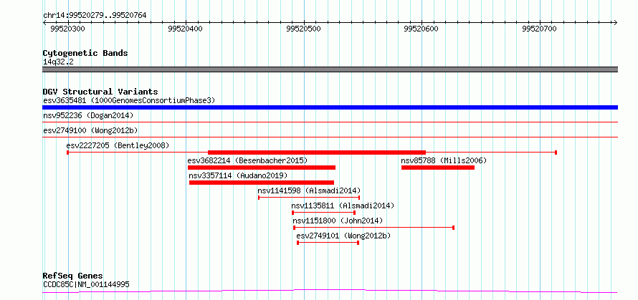Open the esv2227205 (Bentley2008) label

pos(118,145)
